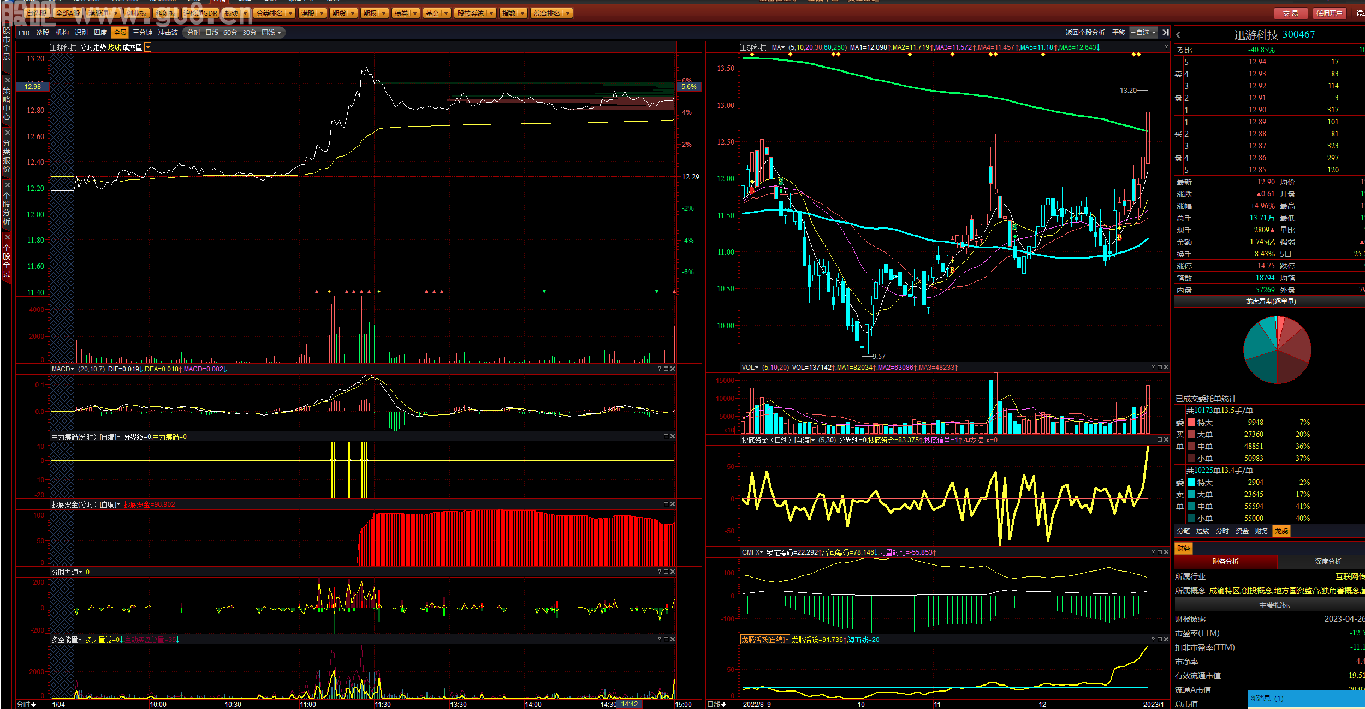Close the 个股分析 sidebar tab

(7, 185)
